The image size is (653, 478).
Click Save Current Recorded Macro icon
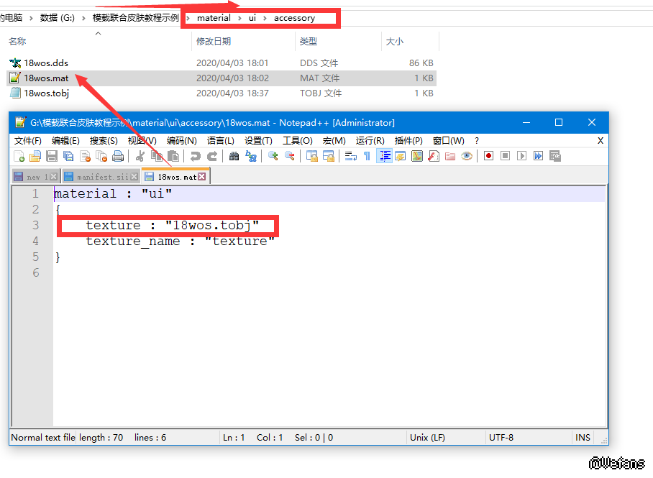(554, 156)
